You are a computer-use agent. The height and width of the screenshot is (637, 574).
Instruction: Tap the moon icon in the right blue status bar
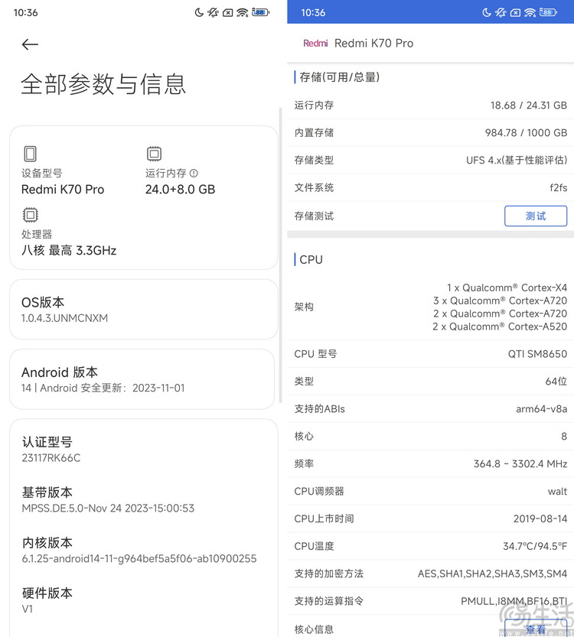coord(486,12)
